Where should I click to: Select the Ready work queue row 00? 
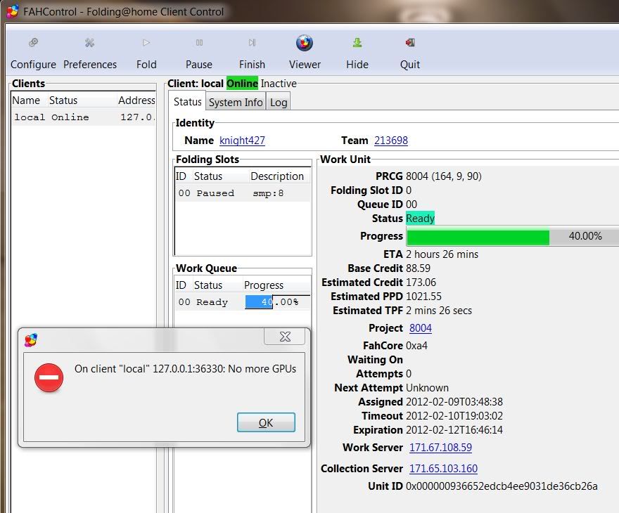coord(242,302)
